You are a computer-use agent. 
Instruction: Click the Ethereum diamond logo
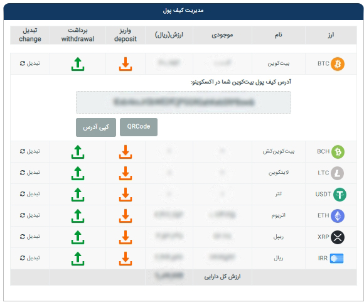338,216
